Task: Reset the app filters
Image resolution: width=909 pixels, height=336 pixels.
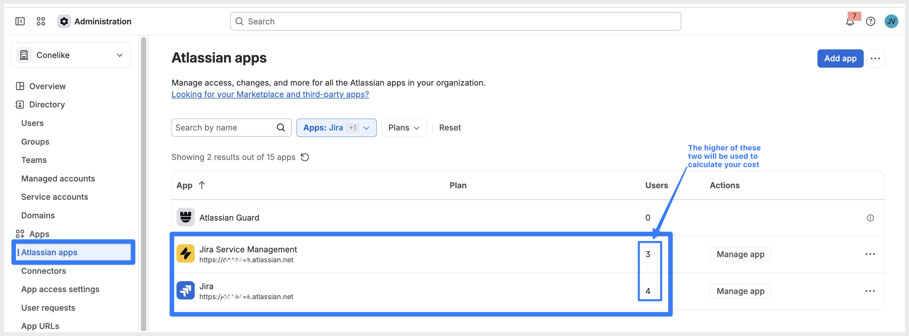Action: click(450, 128)
